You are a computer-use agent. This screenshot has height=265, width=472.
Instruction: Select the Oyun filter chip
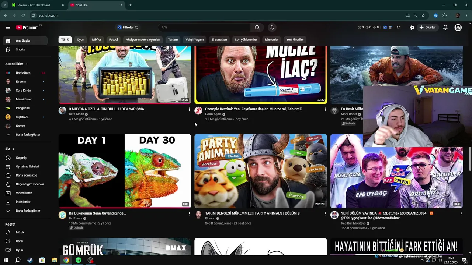(x=80, y=40)
